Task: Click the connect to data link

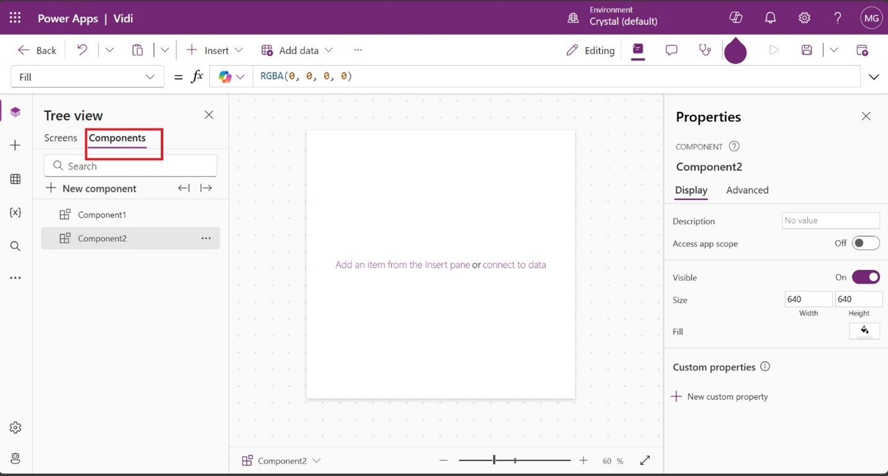Action: (514, 265)
